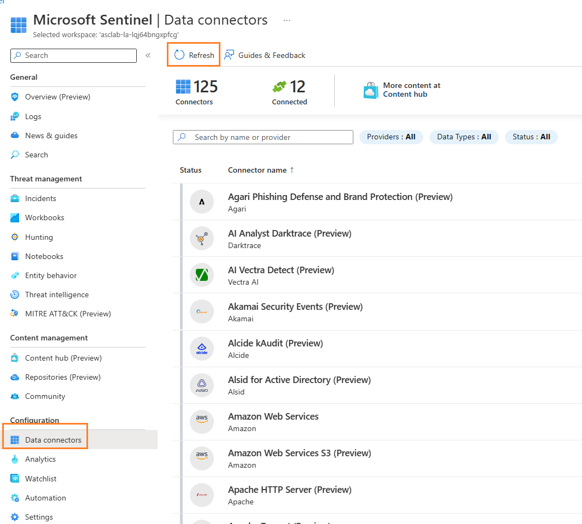Open the Workbooks icon

15,217
